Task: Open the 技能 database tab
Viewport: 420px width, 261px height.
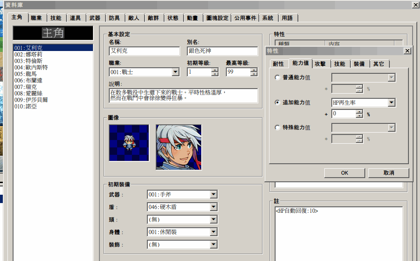Action: [x=56, y=18]
